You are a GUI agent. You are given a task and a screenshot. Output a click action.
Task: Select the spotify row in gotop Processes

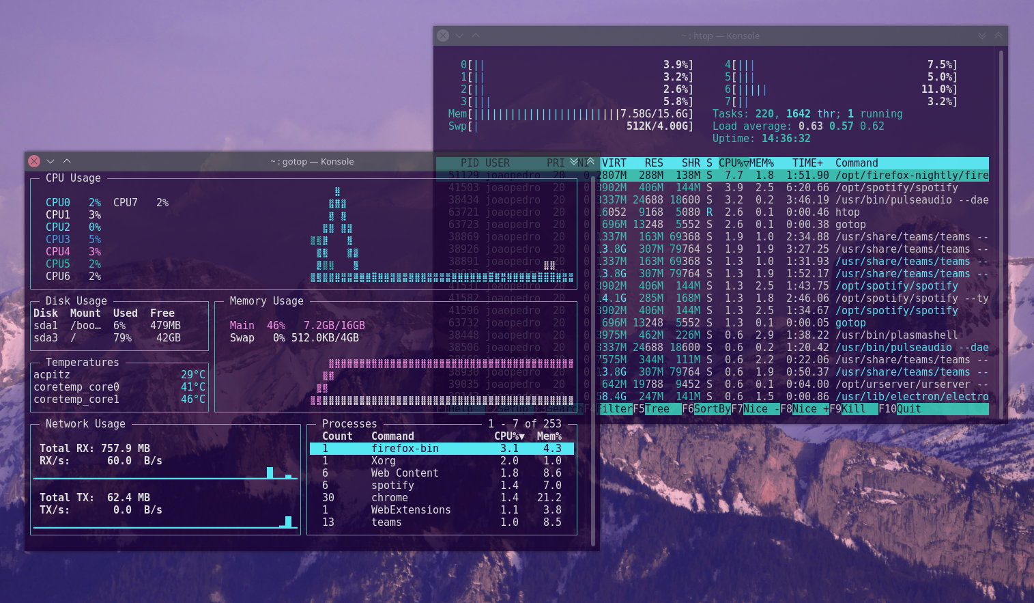(442, 486)
